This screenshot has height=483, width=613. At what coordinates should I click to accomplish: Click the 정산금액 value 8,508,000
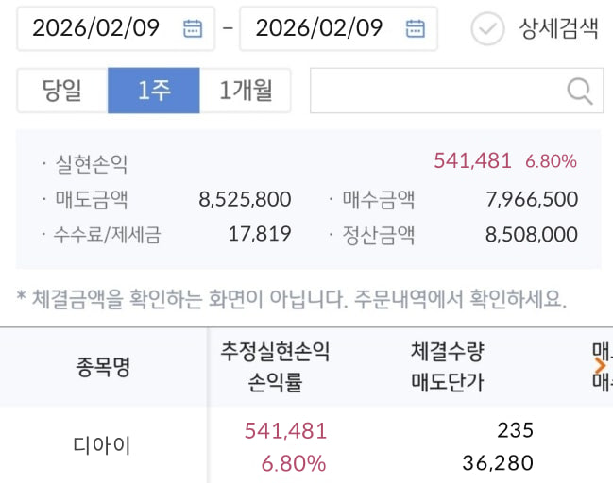tap(532, 234)
